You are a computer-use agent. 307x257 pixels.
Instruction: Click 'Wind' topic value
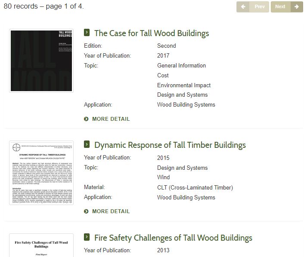click(164, 177)
